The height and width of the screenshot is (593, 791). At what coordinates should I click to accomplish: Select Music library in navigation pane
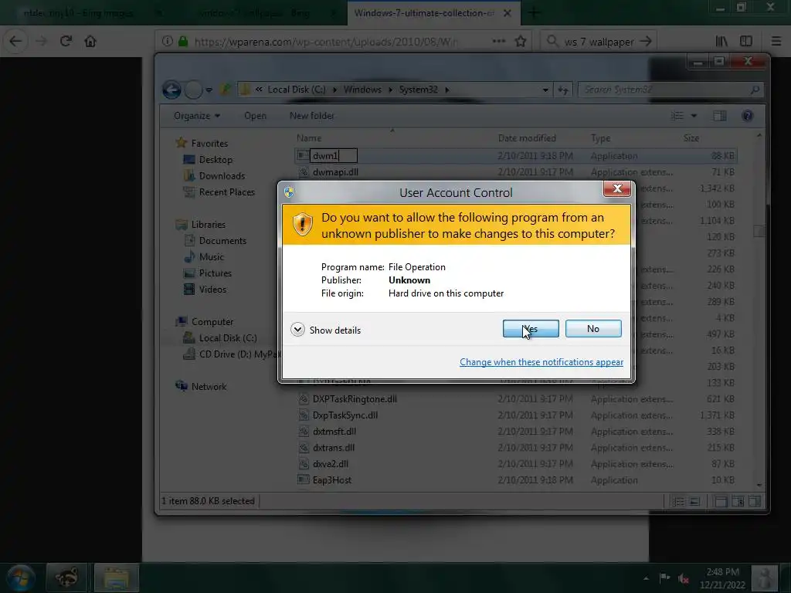pos(211,257)
